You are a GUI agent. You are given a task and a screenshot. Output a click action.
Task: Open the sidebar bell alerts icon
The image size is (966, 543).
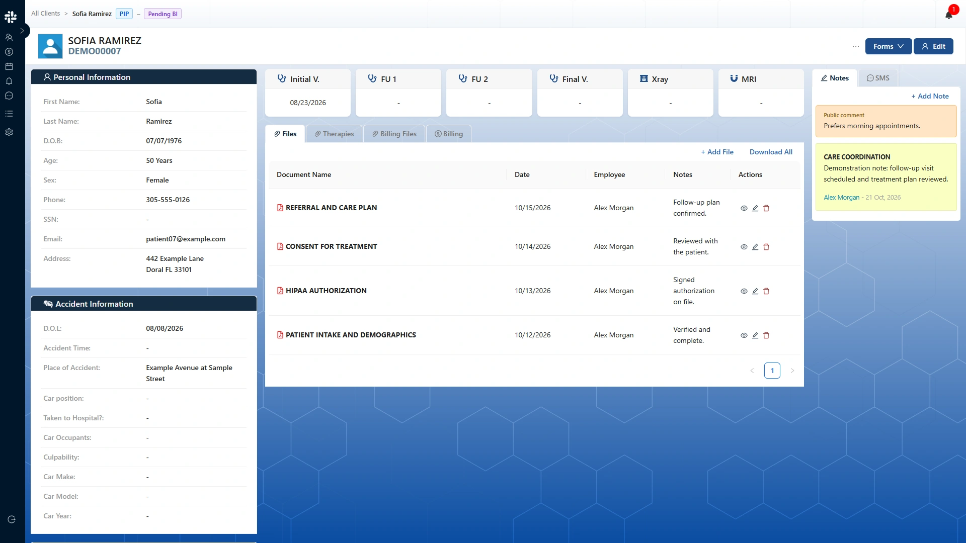click(x=9, y=81)
